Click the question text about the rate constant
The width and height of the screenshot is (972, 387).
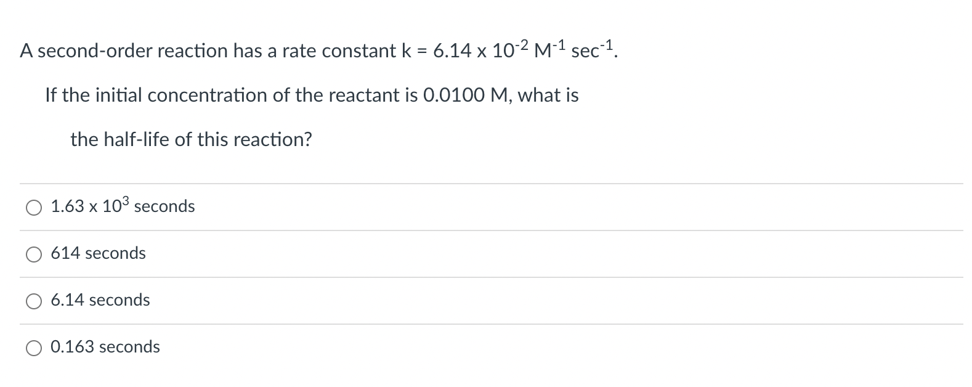pyautogui.click(x=318, y=51)
